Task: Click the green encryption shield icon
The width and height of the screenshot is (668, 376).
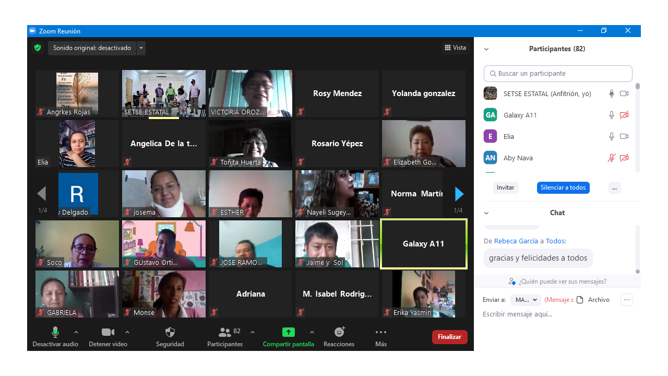Action: pos(37,48)
